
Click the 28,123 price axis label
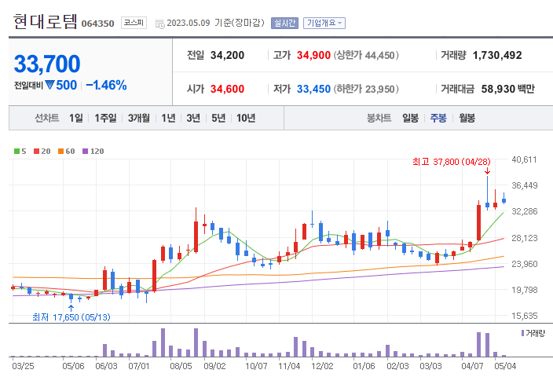pyautogui.click(x=525, y=238)
